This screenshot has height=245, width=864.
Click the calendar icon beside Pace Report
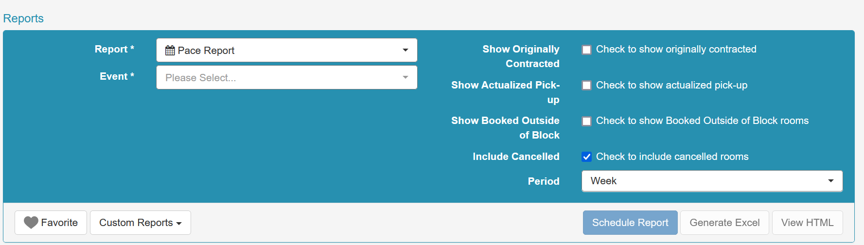tap(170, 51)
